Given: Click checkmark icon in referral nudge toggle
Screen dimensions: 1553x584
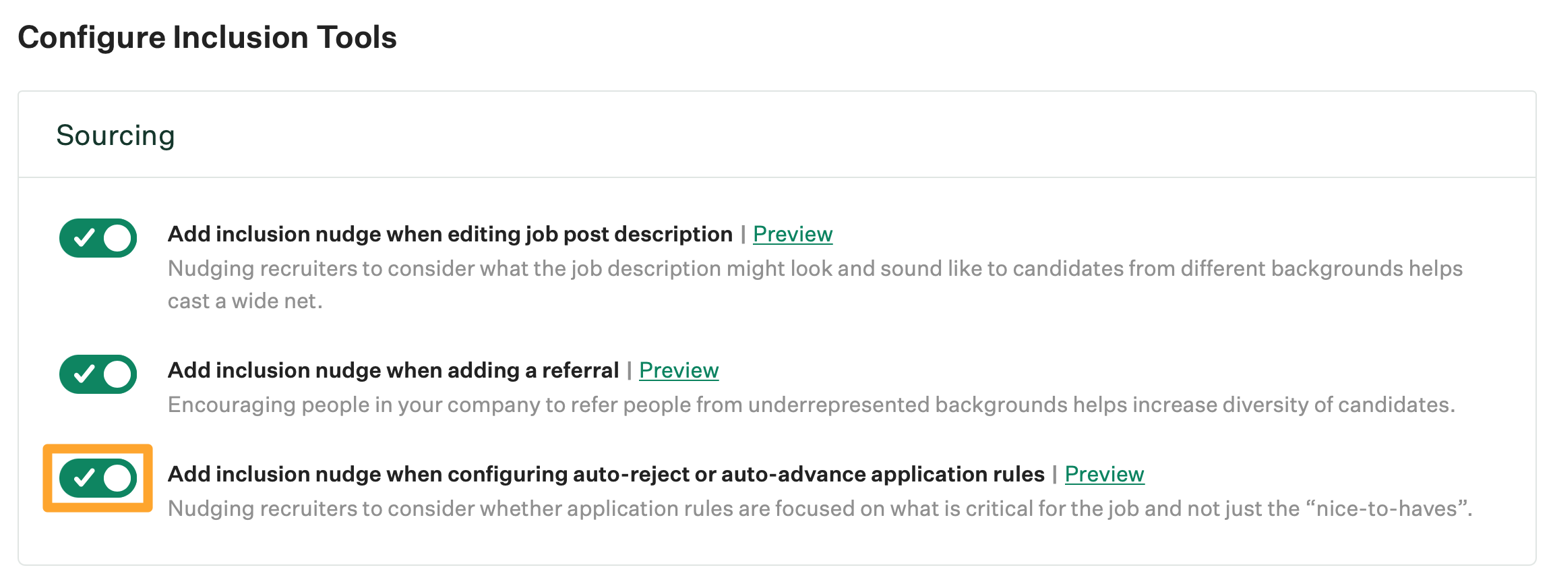Looking at the screenshot, I should [x=84, y=374].
